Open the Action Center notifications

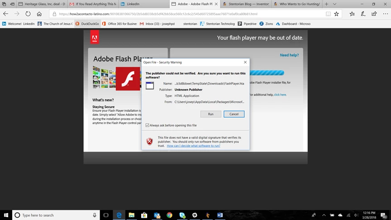coord(384,215)
